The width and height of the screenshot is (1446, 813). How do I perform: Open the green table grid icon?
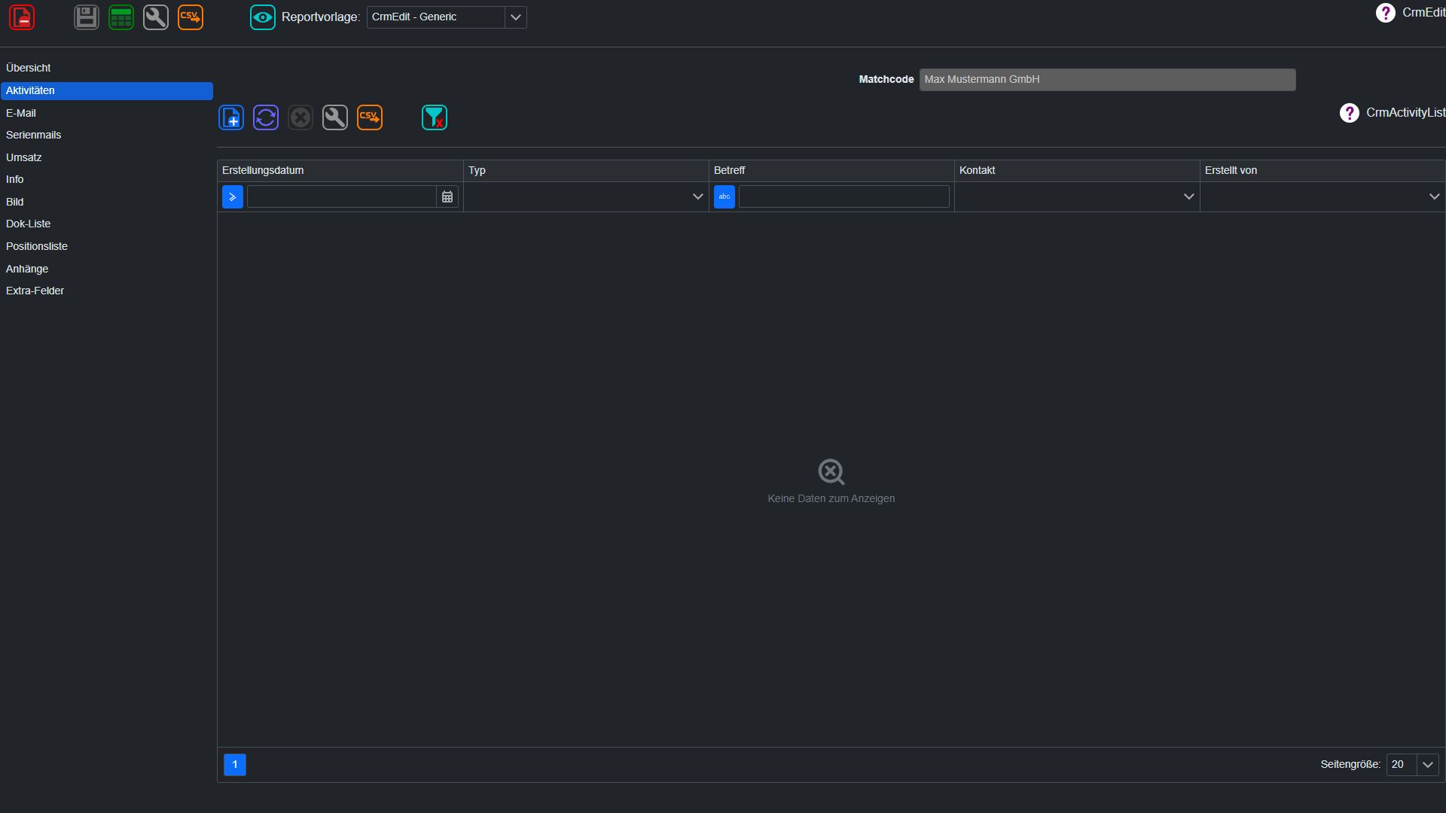(121, 17)
